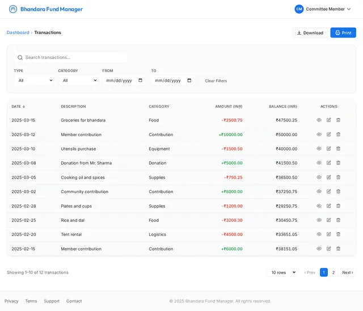Print the transactions list
363x311 pixels.
[343, 33]
